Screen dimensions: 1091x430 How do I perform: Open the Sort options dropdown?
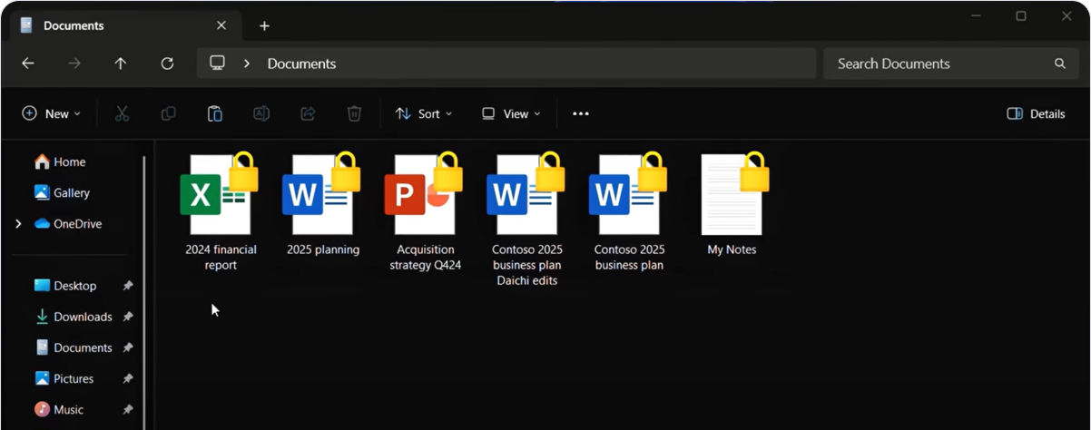(424, 113)
